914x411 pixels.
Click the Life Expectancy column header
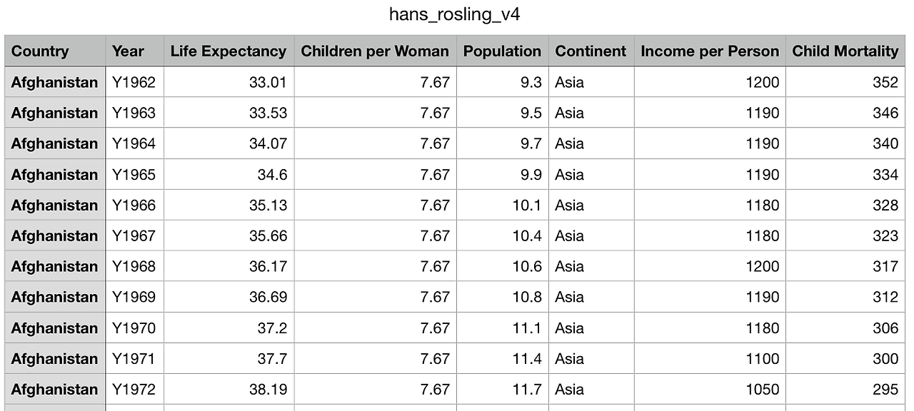tap(228, 51)
